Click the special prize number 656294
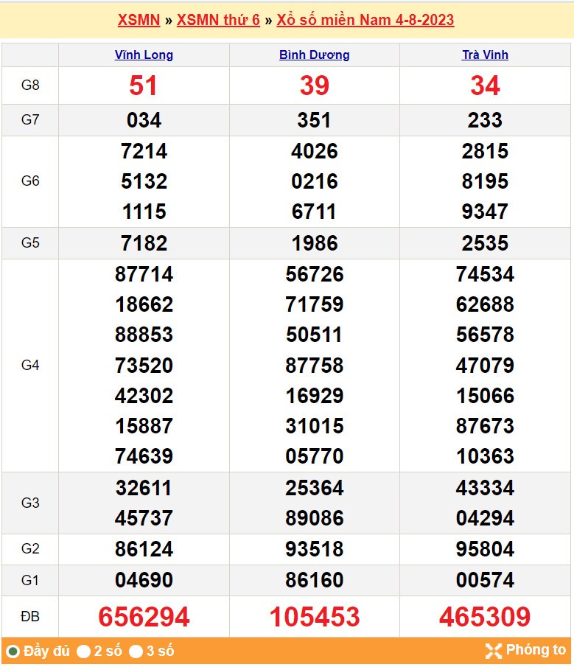This screenshot has height=667, width=574. coord(144,617)
